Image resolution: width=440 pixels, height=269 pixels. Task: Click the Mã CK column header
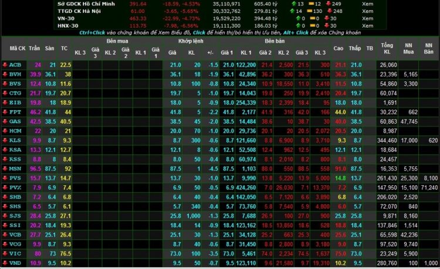pyautogui.click(x=18, y=49)
